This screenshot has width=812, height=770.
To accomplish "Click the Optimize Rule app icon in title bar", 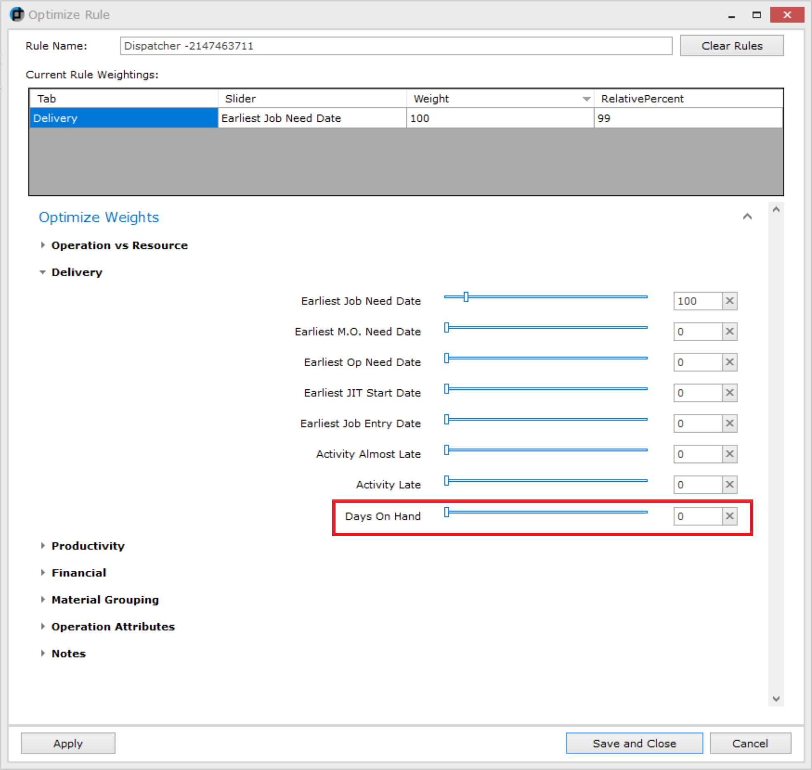I will [17, 14].
